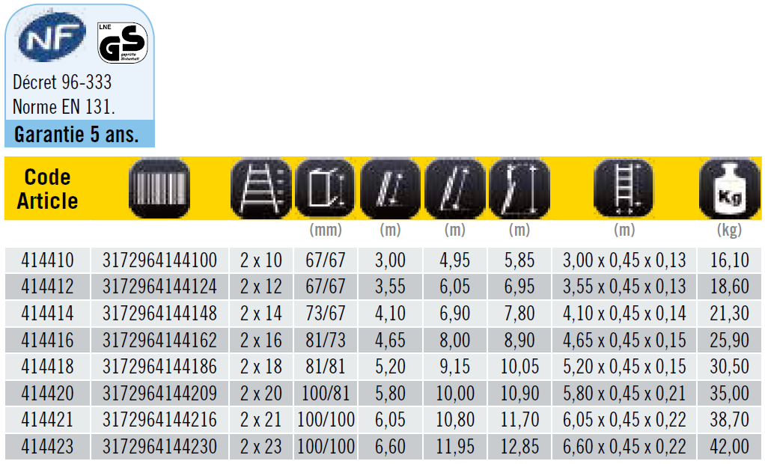This screenshot has height=464, width=765.
Task: Click the 'Norme EN 131.' text
Action: tap(64, 107)
